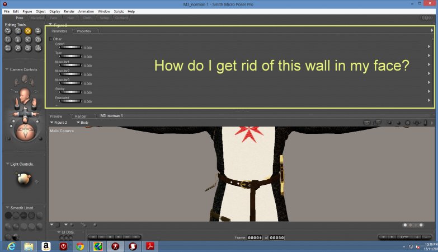Switch to the Properties tab
The image size is (438, 252).
[84, 31]
